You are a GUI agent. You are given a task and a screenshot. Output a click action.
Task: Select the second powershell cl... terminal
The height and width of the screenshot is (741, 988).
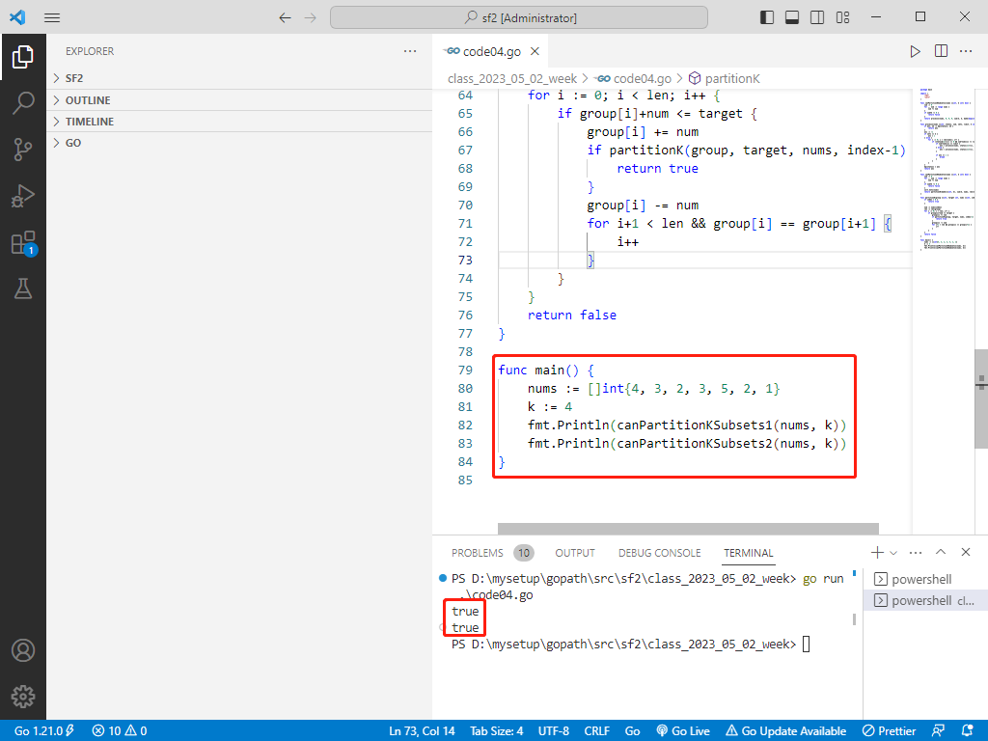click(x=925, y=600)
